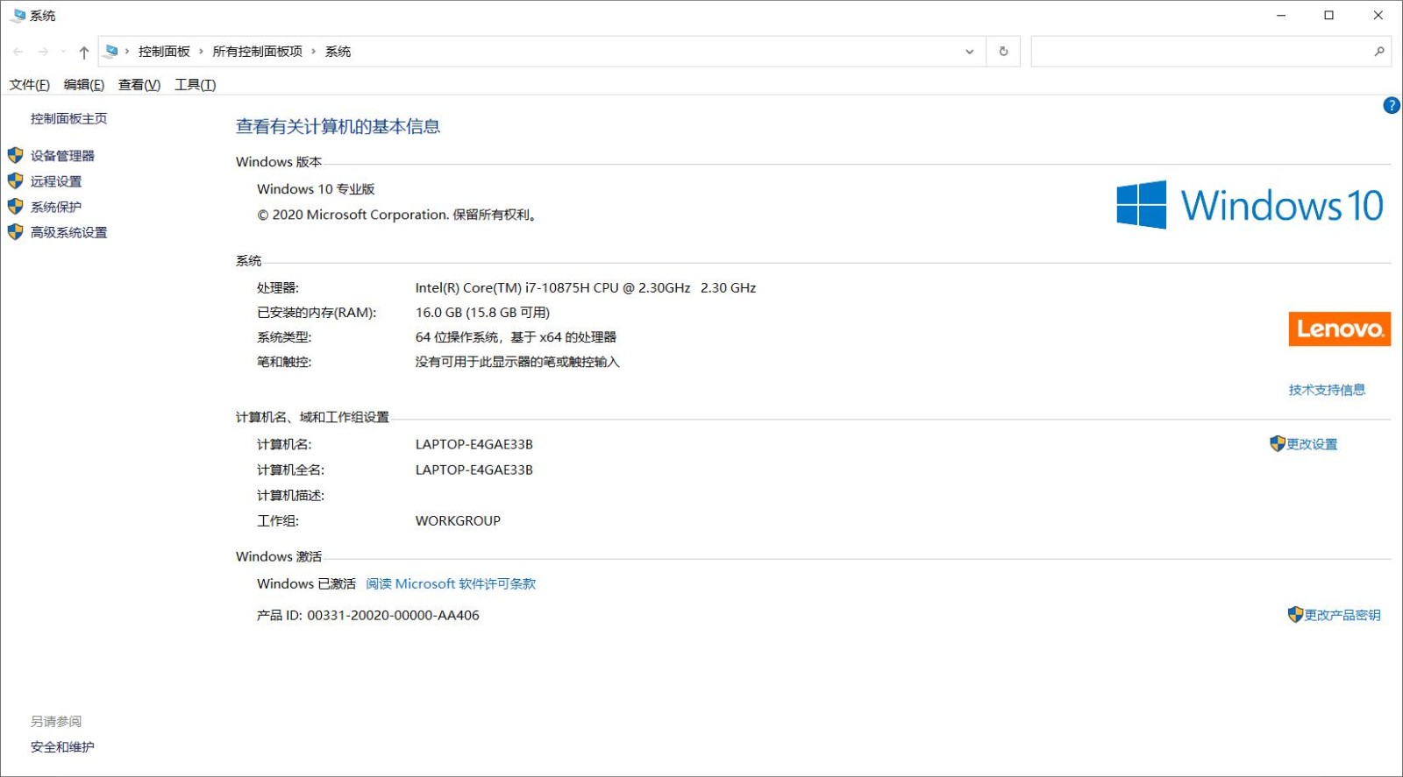Open 阅读 Microsoft 软件许可条款 link
The width and height of the screenshot is (1403, 777).
451,583
